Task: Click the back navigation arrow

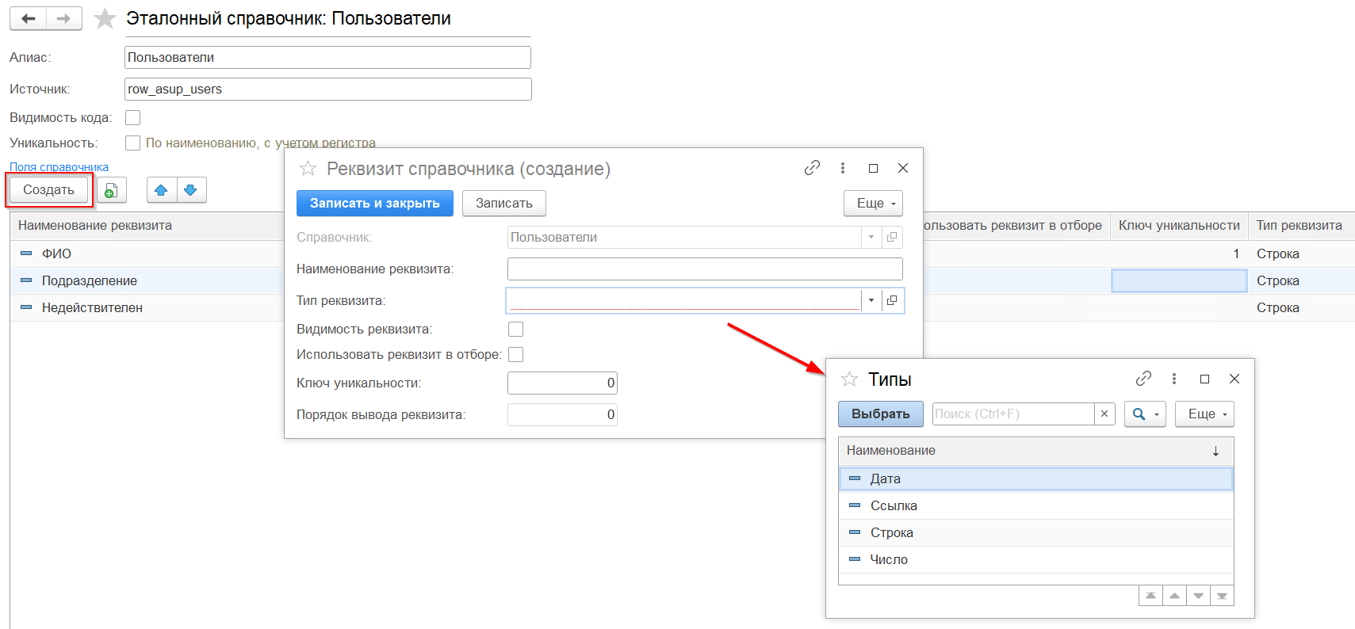Action: [29, 18]
